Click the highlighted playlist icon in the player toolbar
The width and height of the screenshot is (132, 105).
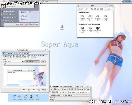point(55,89)
